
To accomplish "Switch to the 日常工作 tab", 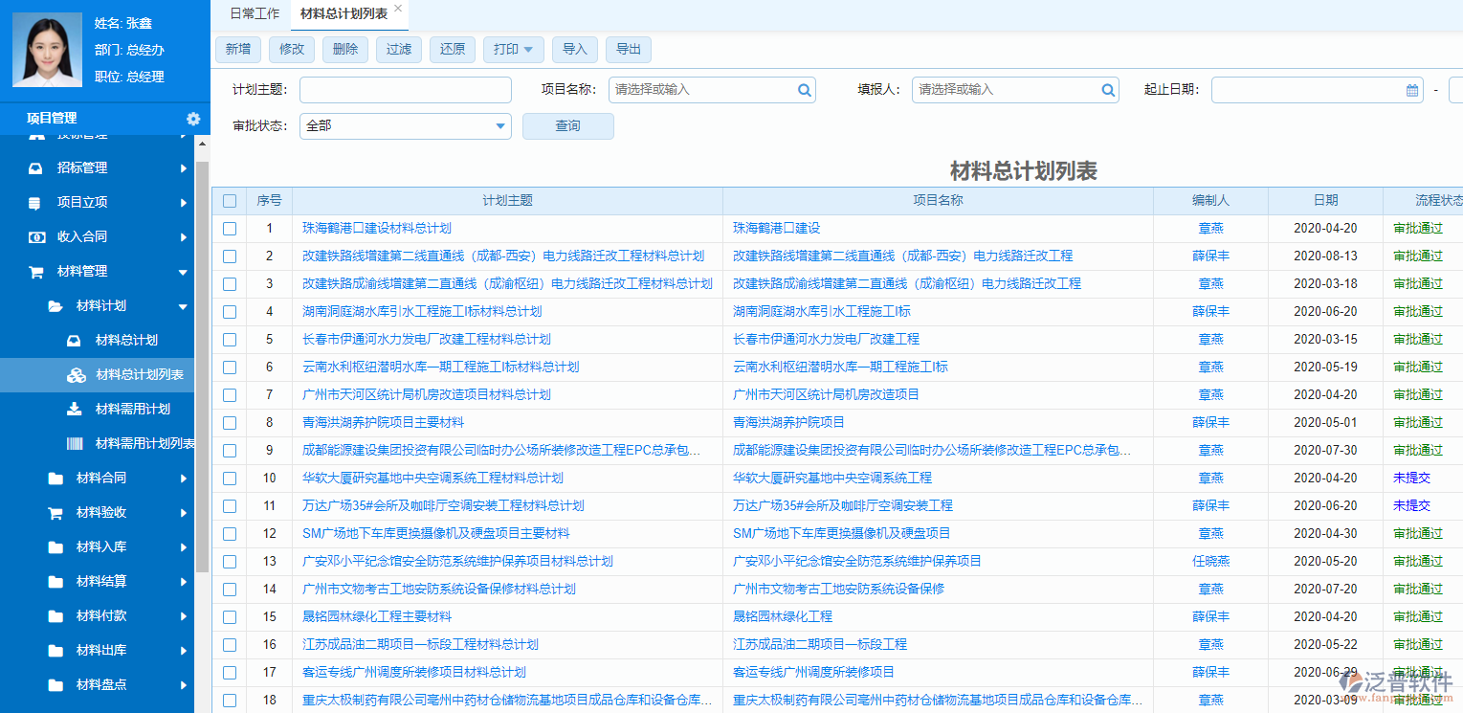I will tap(254, 13).
